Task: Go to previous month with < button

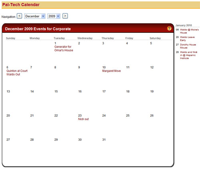Action: 20,16
